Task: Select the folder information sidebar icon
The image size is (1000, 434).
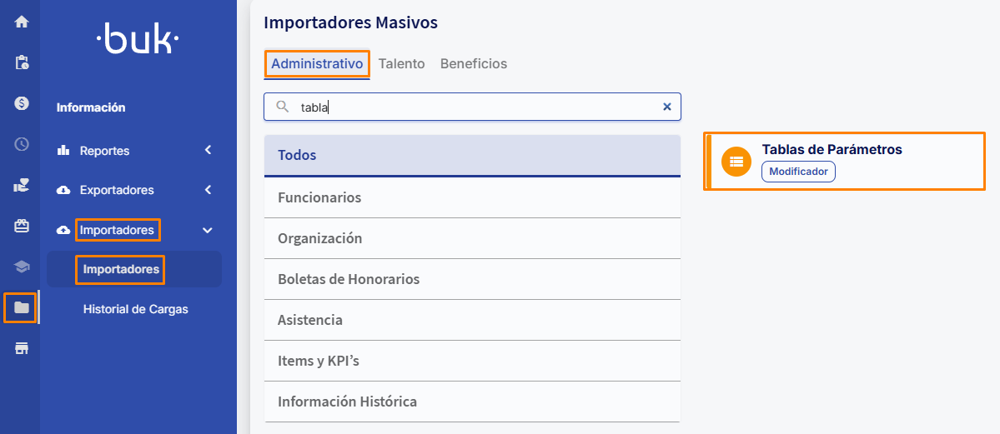Action: pyautogui.click(x=22, y=308)
